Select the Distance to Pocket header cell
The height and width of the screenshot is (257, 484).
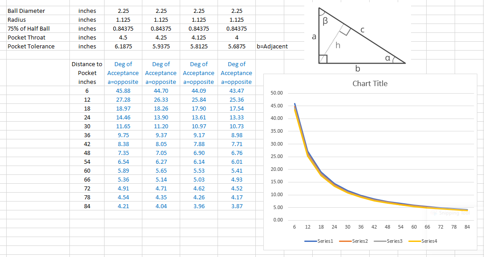pyautogui.click(x=87, y=73)
